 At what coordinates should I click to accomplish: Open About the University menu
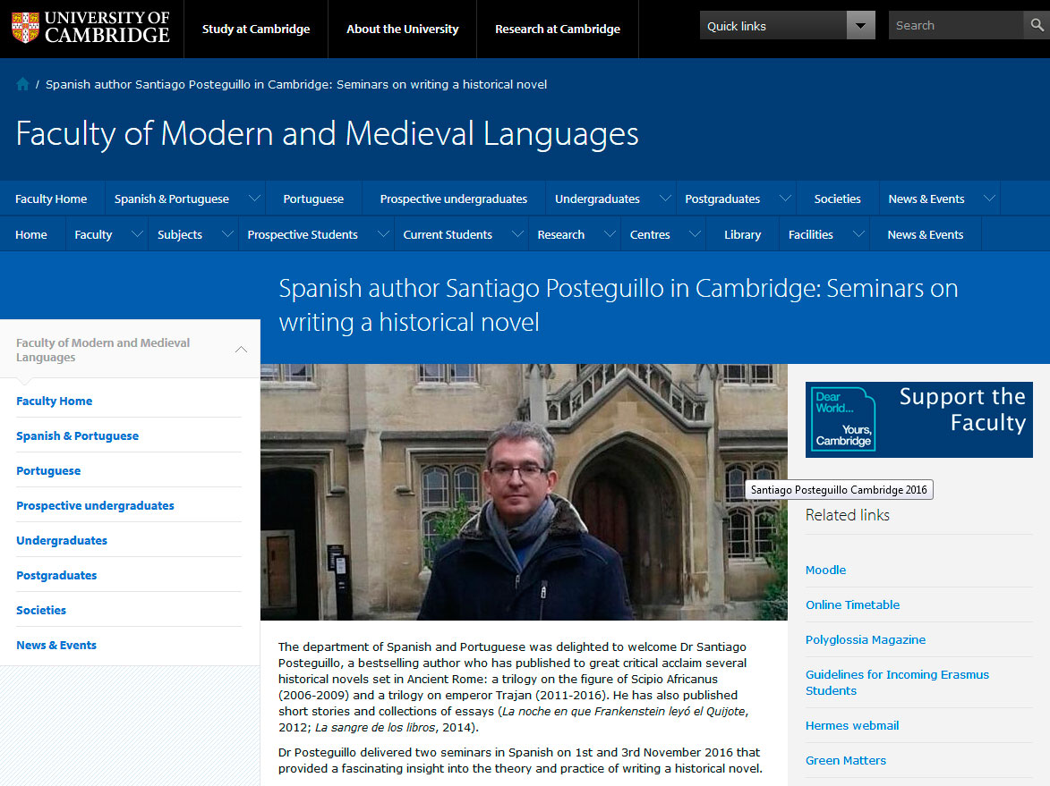pyautogui.click(x=403, y=29)
